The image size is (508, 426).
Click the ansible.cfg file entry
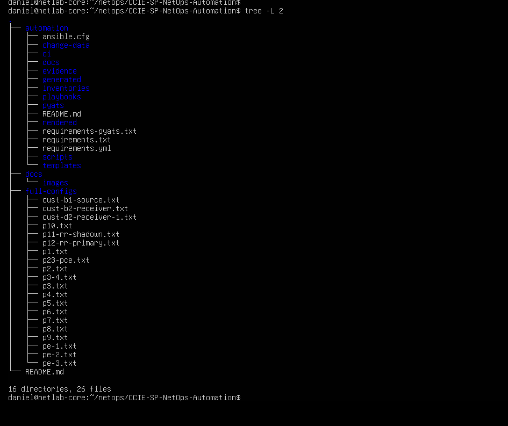[x=66, y=37]
